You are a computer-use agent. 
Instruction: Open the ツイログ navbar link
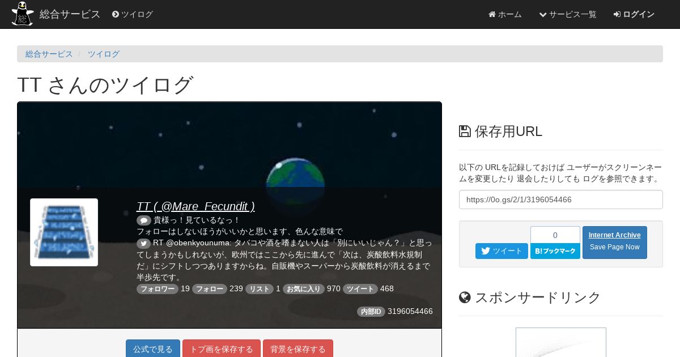(133, 14)
